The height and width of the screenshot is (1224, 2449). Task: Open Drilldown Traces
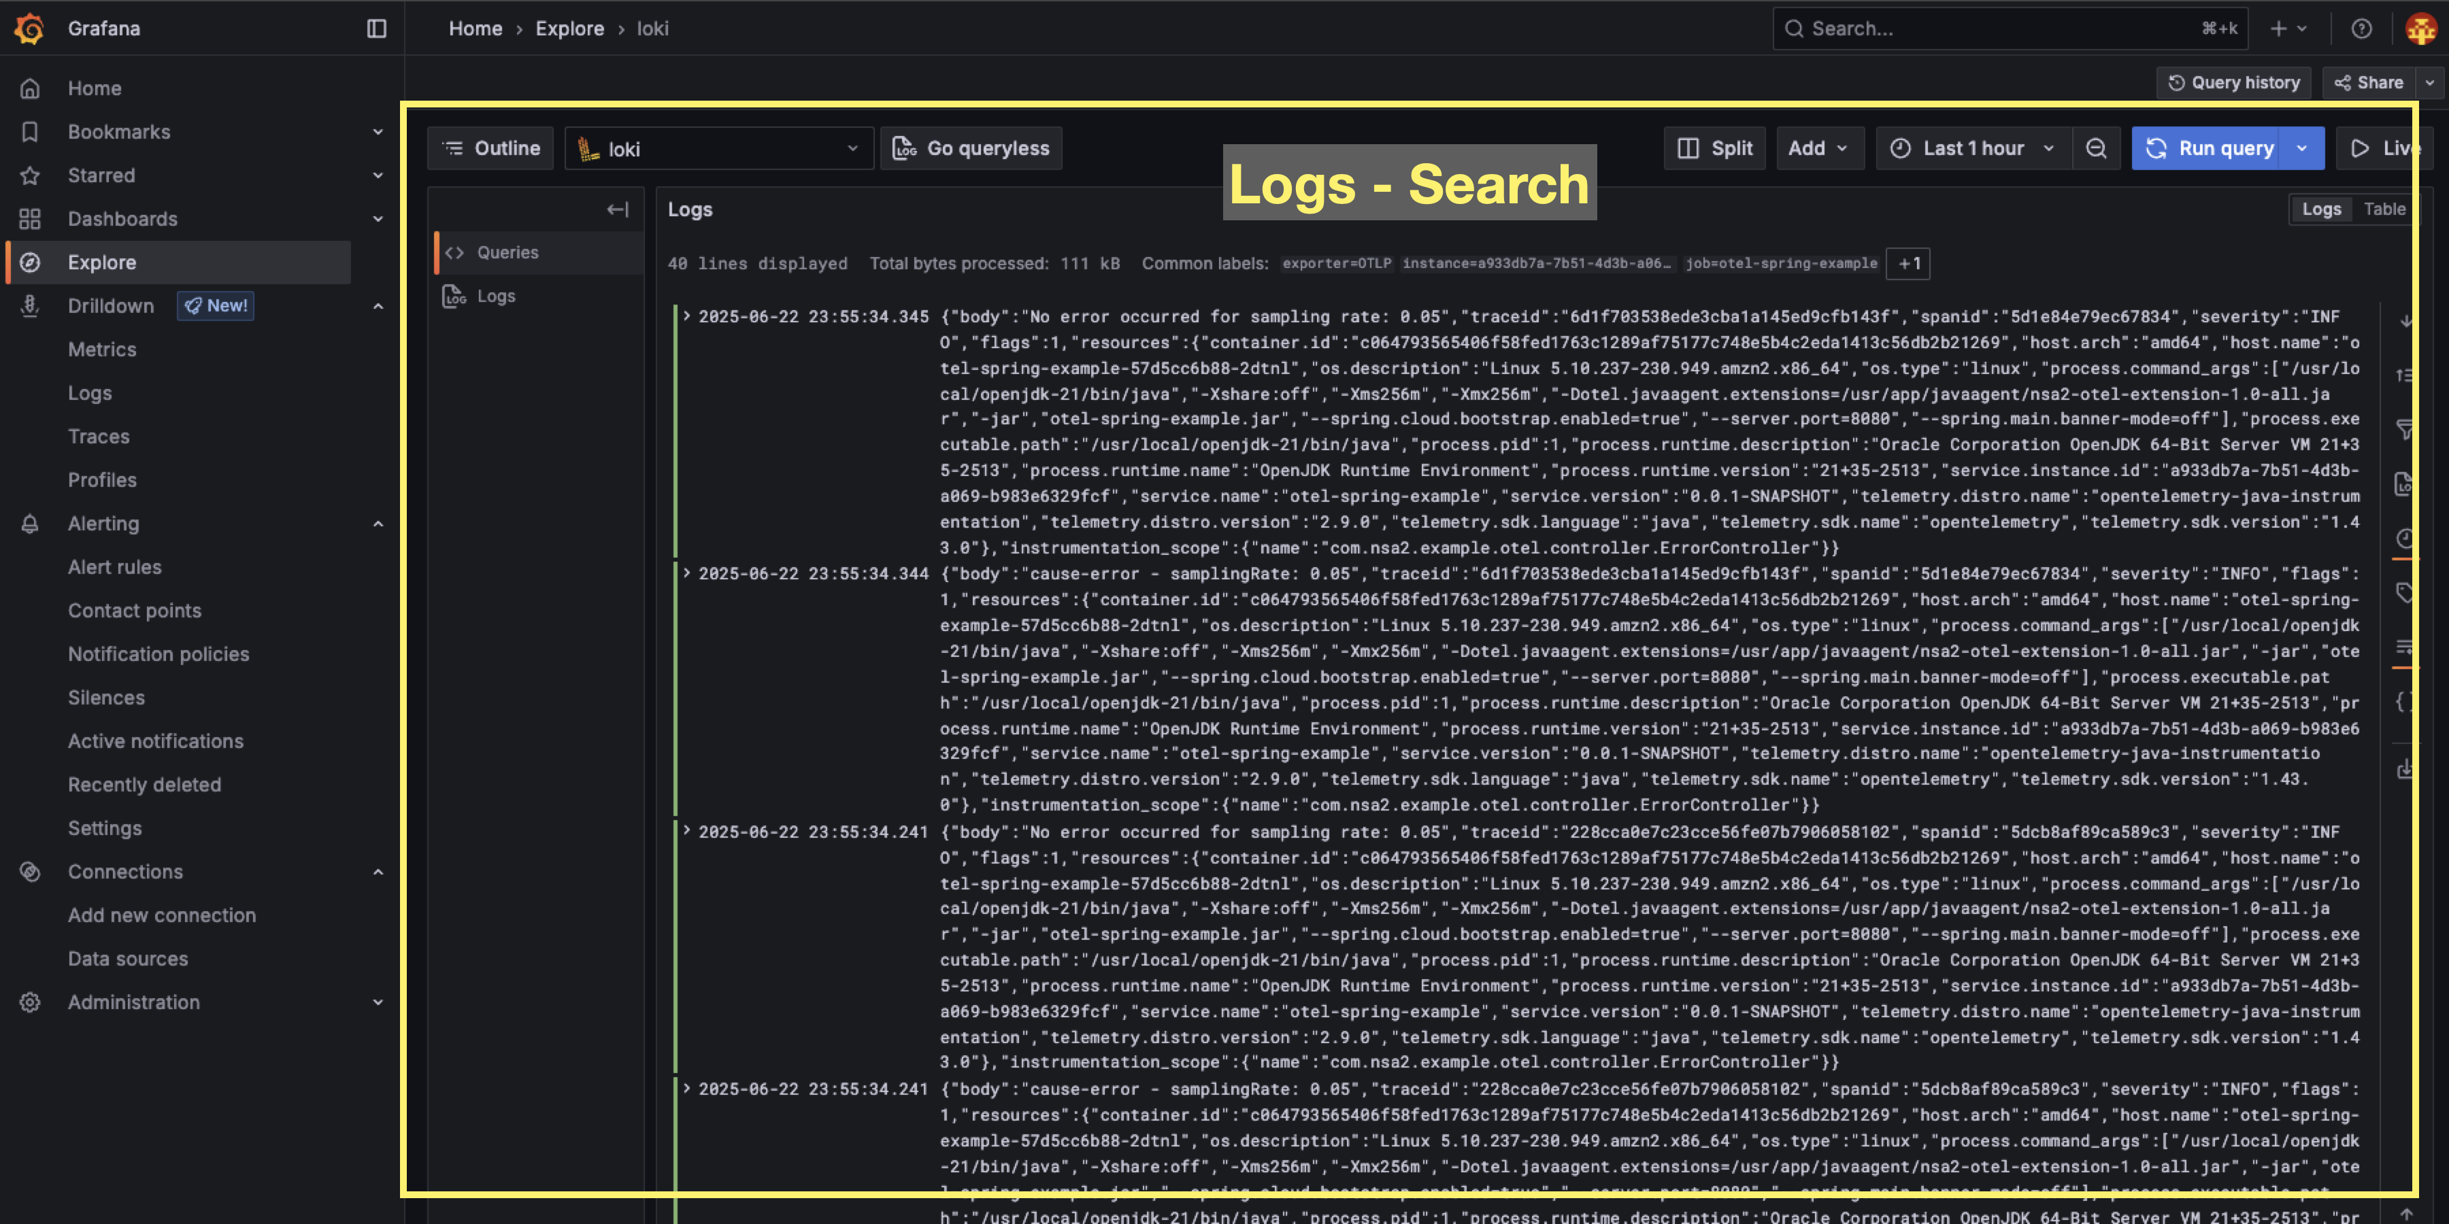click(98, 437)
